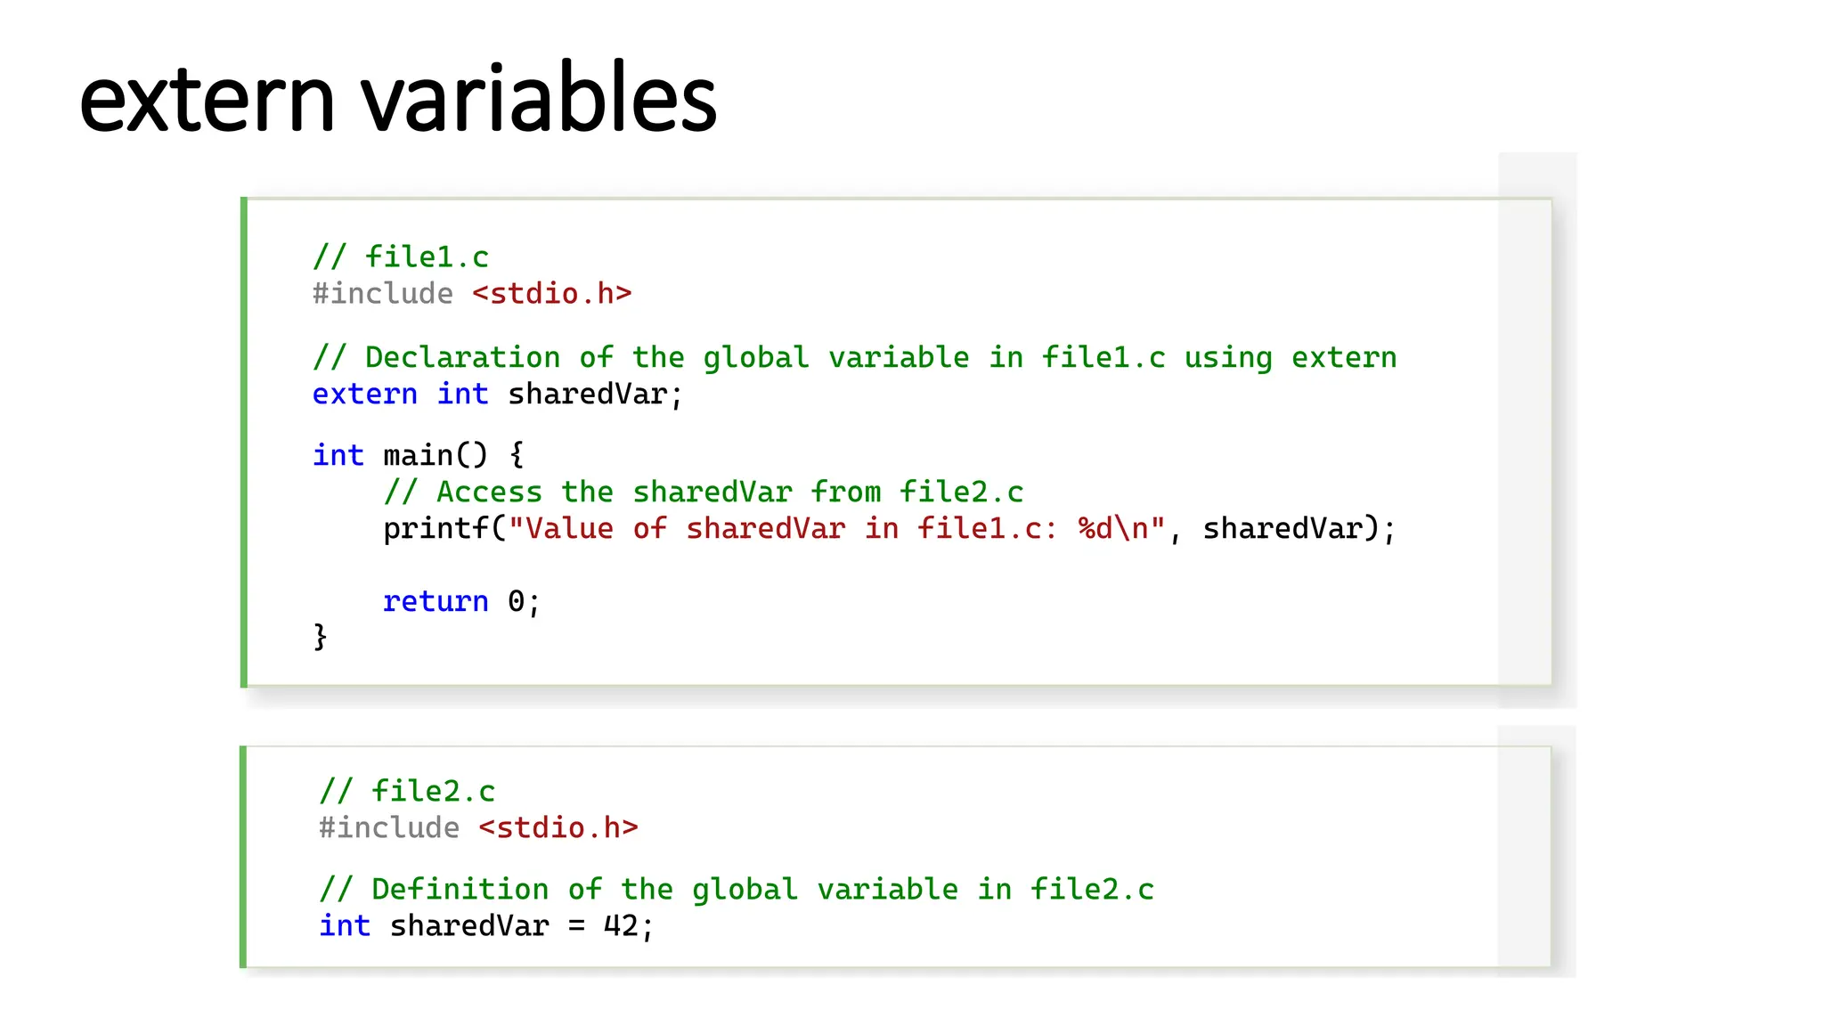Click the '// file2.c' comment line
1824x1026 pixels.
[x=407, y=791]
